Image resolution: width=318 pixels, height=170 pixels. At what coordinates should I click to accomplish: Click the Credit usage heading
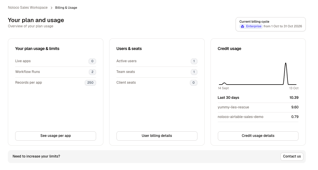[229, 49]
